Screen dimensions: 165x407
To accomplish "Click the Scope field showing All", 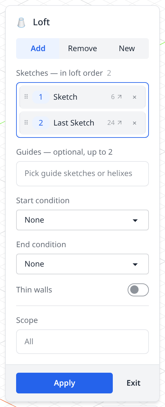I will click(82, 342).
